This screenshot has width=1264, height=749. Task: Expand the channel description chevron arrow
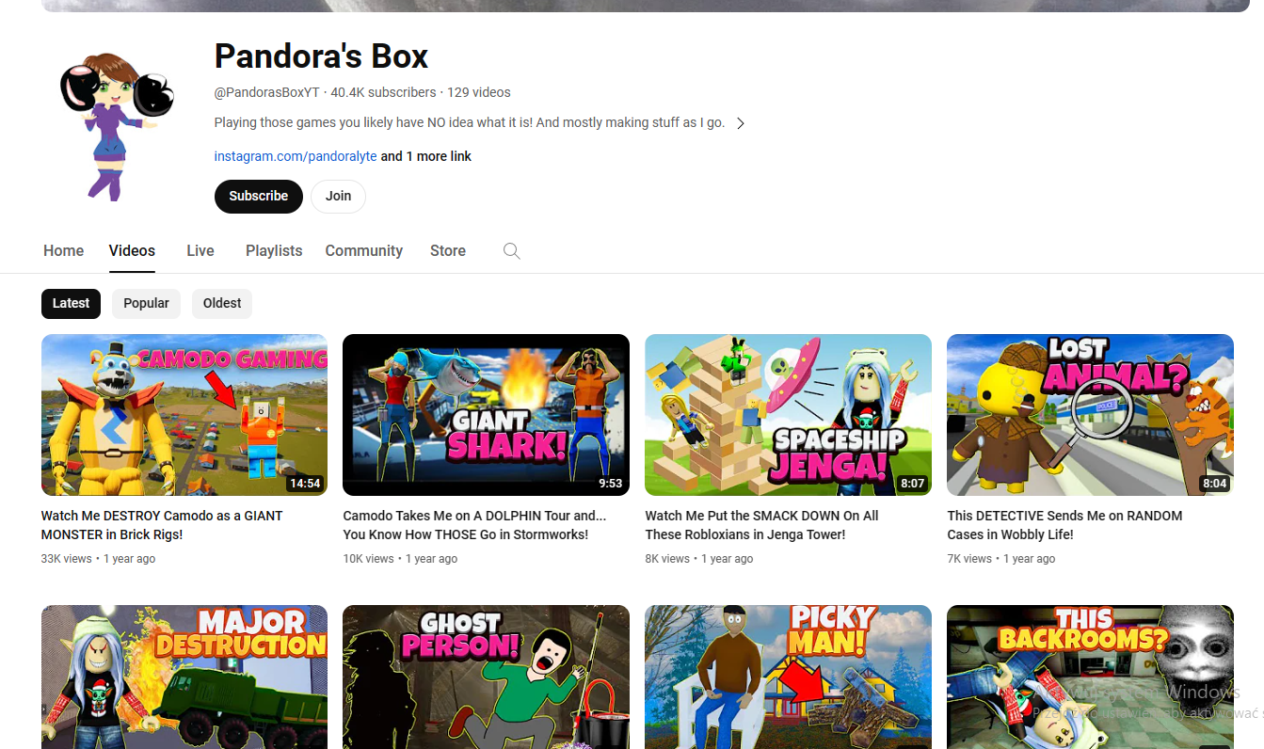741,123
